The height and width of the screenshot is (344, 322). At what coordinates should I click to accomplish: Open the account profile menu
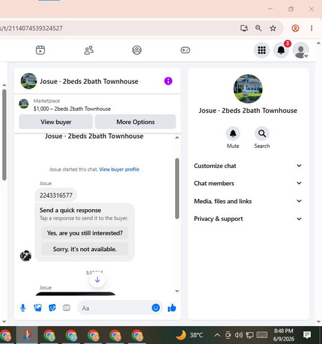(x=301, y=50)
